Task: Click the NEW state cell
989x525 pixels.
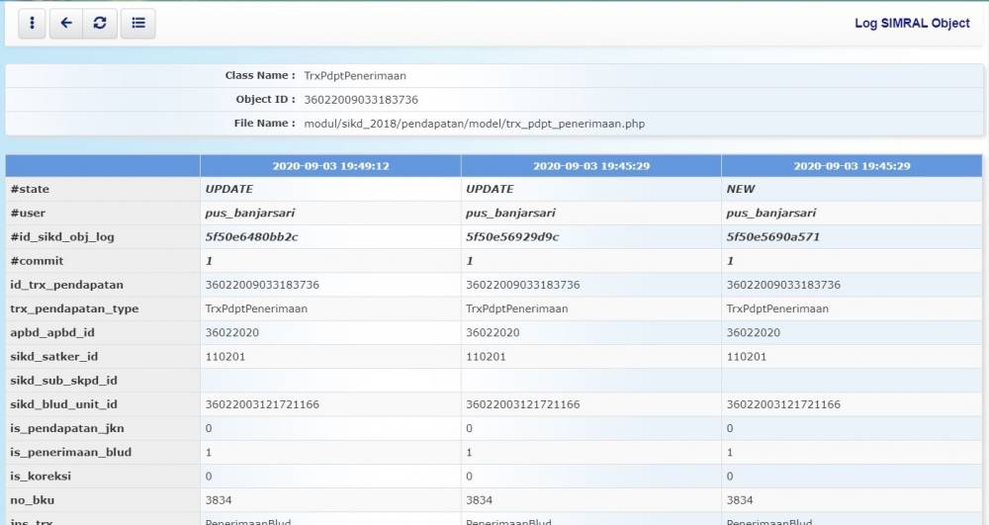Action: pyautogui.click(x=741, y=189)
